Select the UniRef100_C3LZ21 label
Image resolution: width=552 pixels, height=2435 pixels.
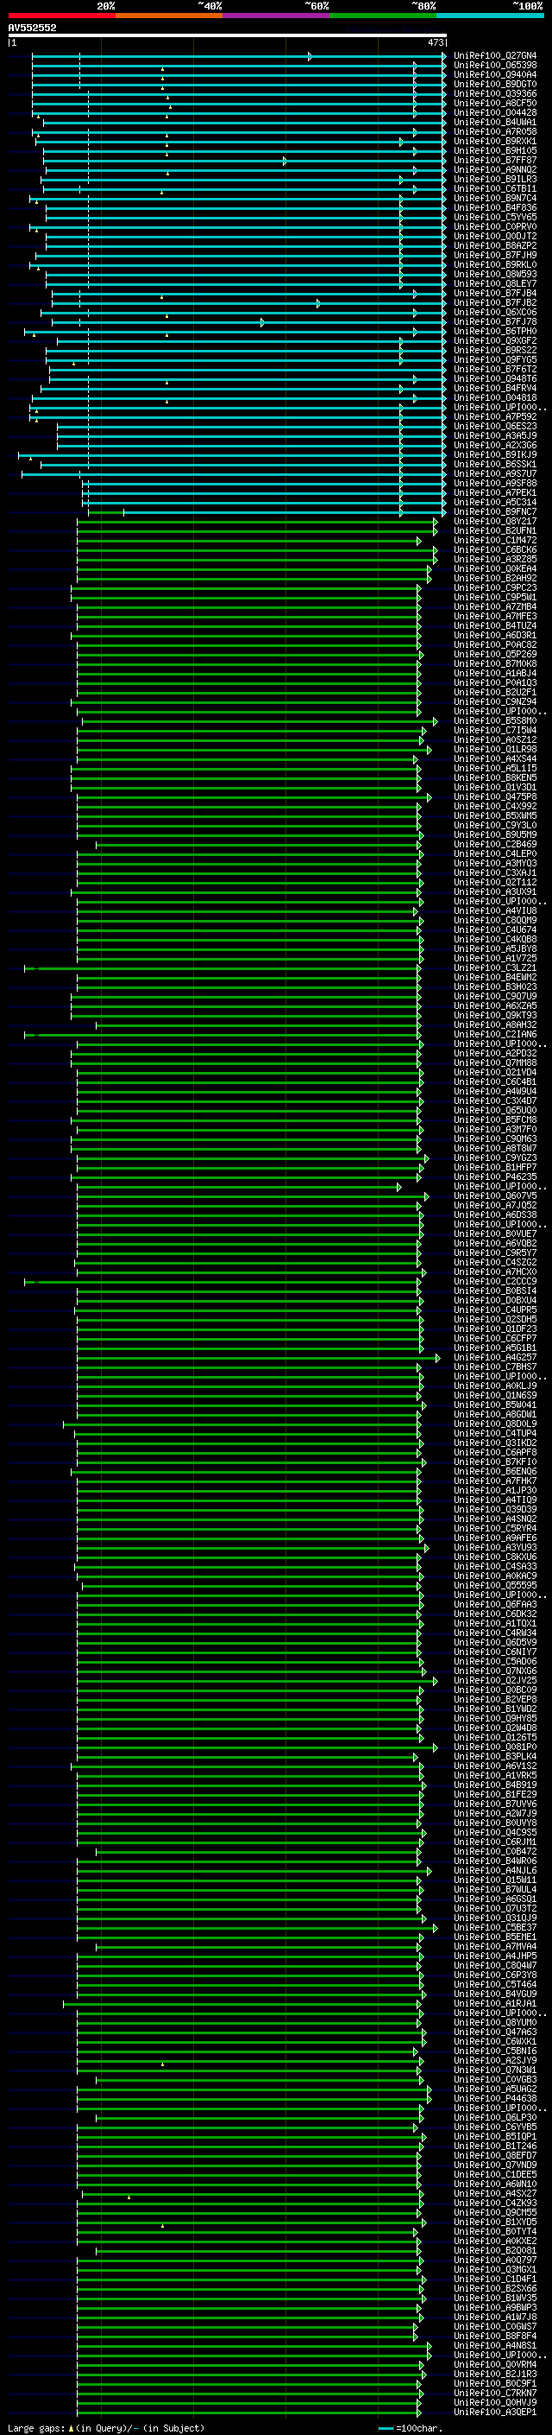(x=495, y=968)
